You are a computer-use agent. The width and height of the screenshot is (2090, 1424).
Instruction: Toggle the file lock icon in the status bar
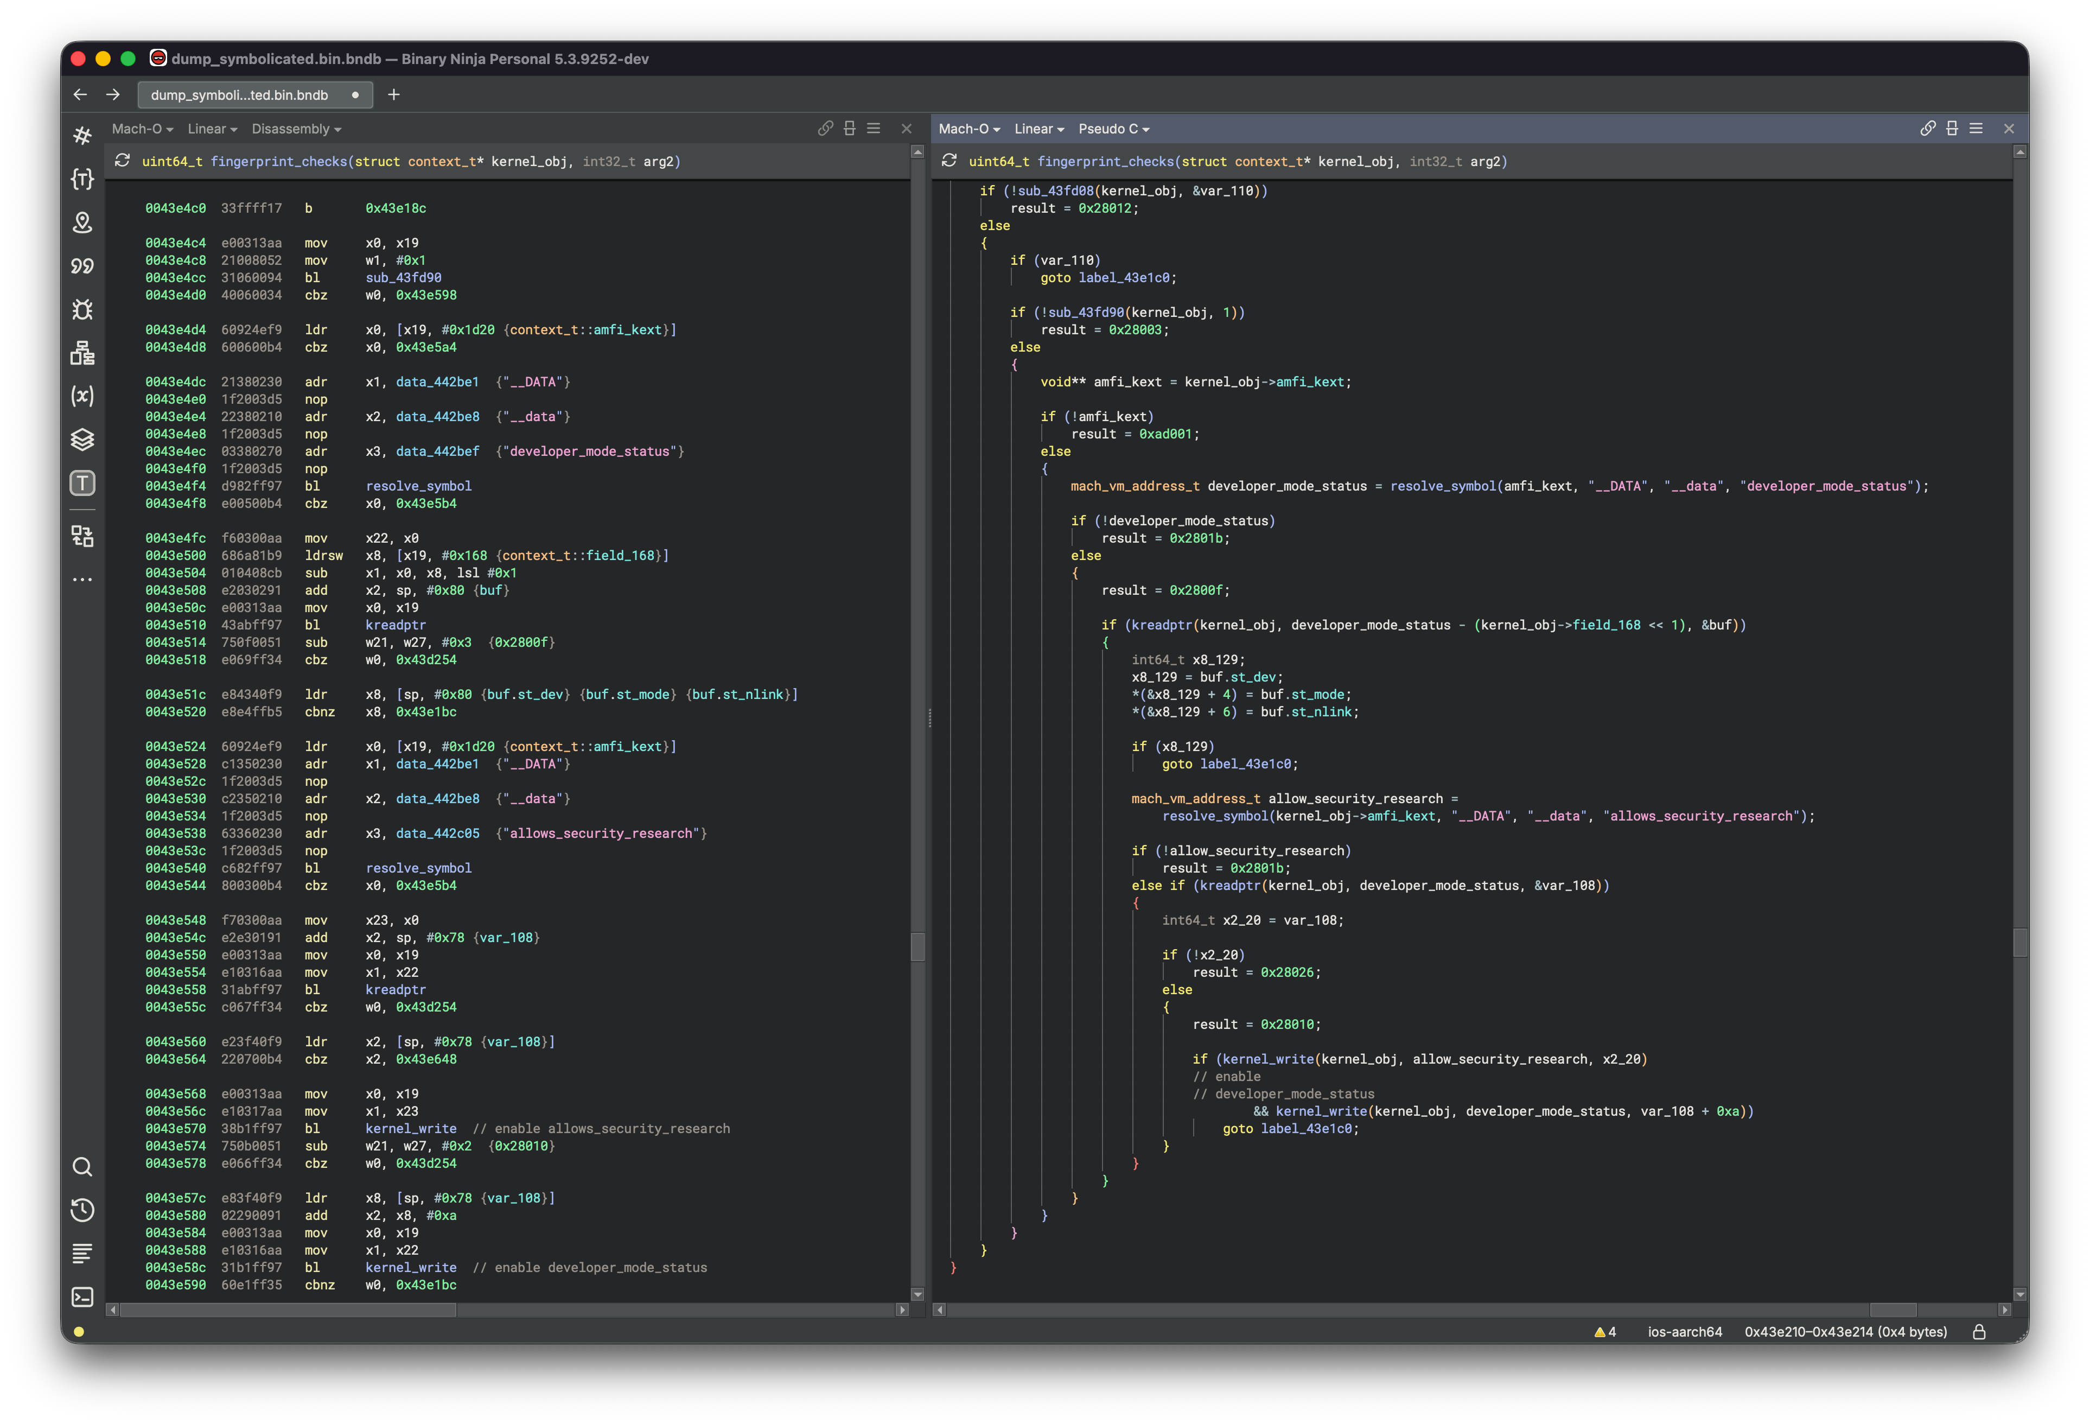pos(1978,1332)
